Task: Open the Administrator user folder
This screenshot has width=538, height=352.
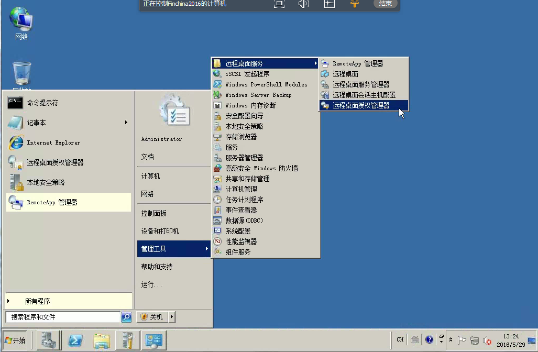Action: point(161,139)
